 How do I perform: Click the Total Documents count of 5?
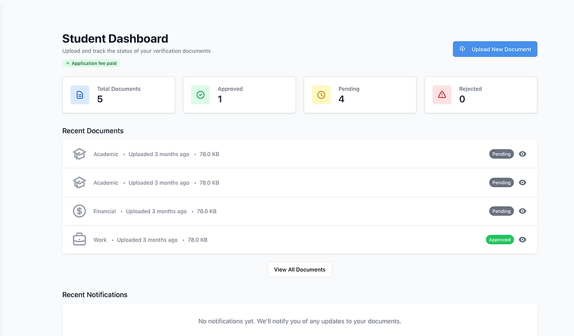click(x=100, y=99)
